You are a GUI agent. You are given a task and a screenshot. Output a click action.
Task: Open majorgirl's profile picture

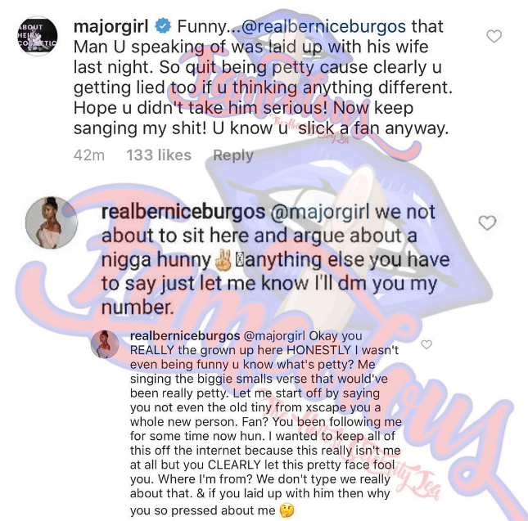(38, 36)
